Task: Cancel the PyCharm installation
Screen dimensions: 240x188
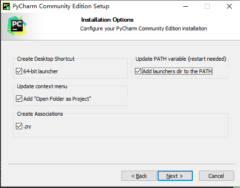Action: coord(216,176)
